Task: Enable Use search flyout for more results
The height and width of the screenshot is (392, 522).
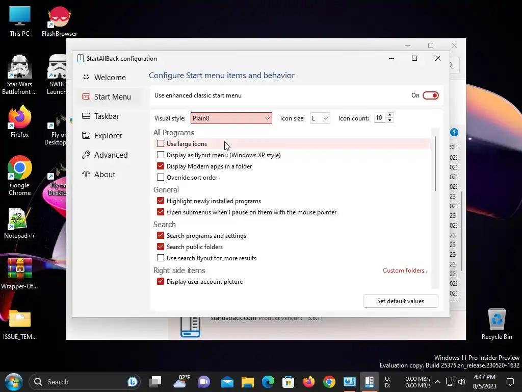Action: click(161, 258)
